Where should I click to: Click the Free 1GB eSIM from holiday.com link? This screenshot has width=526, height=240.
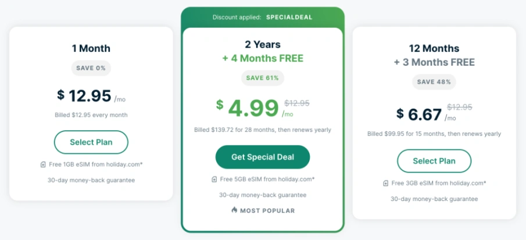click(x=95, y=164)
